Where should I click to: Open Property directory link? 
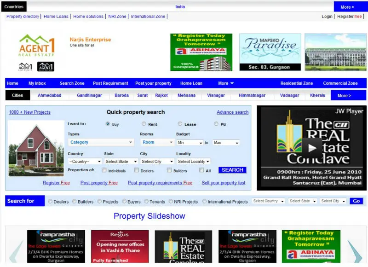23,17
